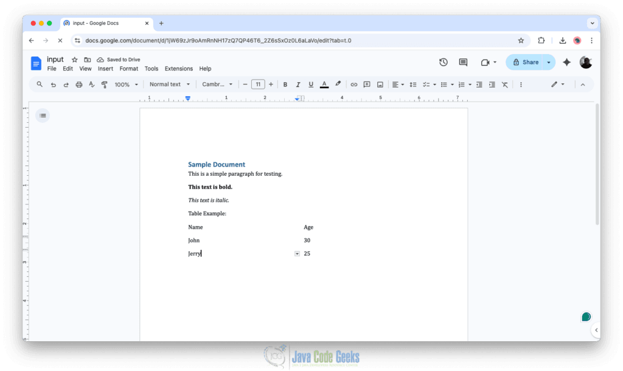Expand bulleted list options arrow
The image size is (623, 371).
click(452, 85)
